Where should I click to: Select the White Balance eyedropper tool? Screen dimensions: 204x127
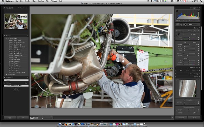point(178,35)
